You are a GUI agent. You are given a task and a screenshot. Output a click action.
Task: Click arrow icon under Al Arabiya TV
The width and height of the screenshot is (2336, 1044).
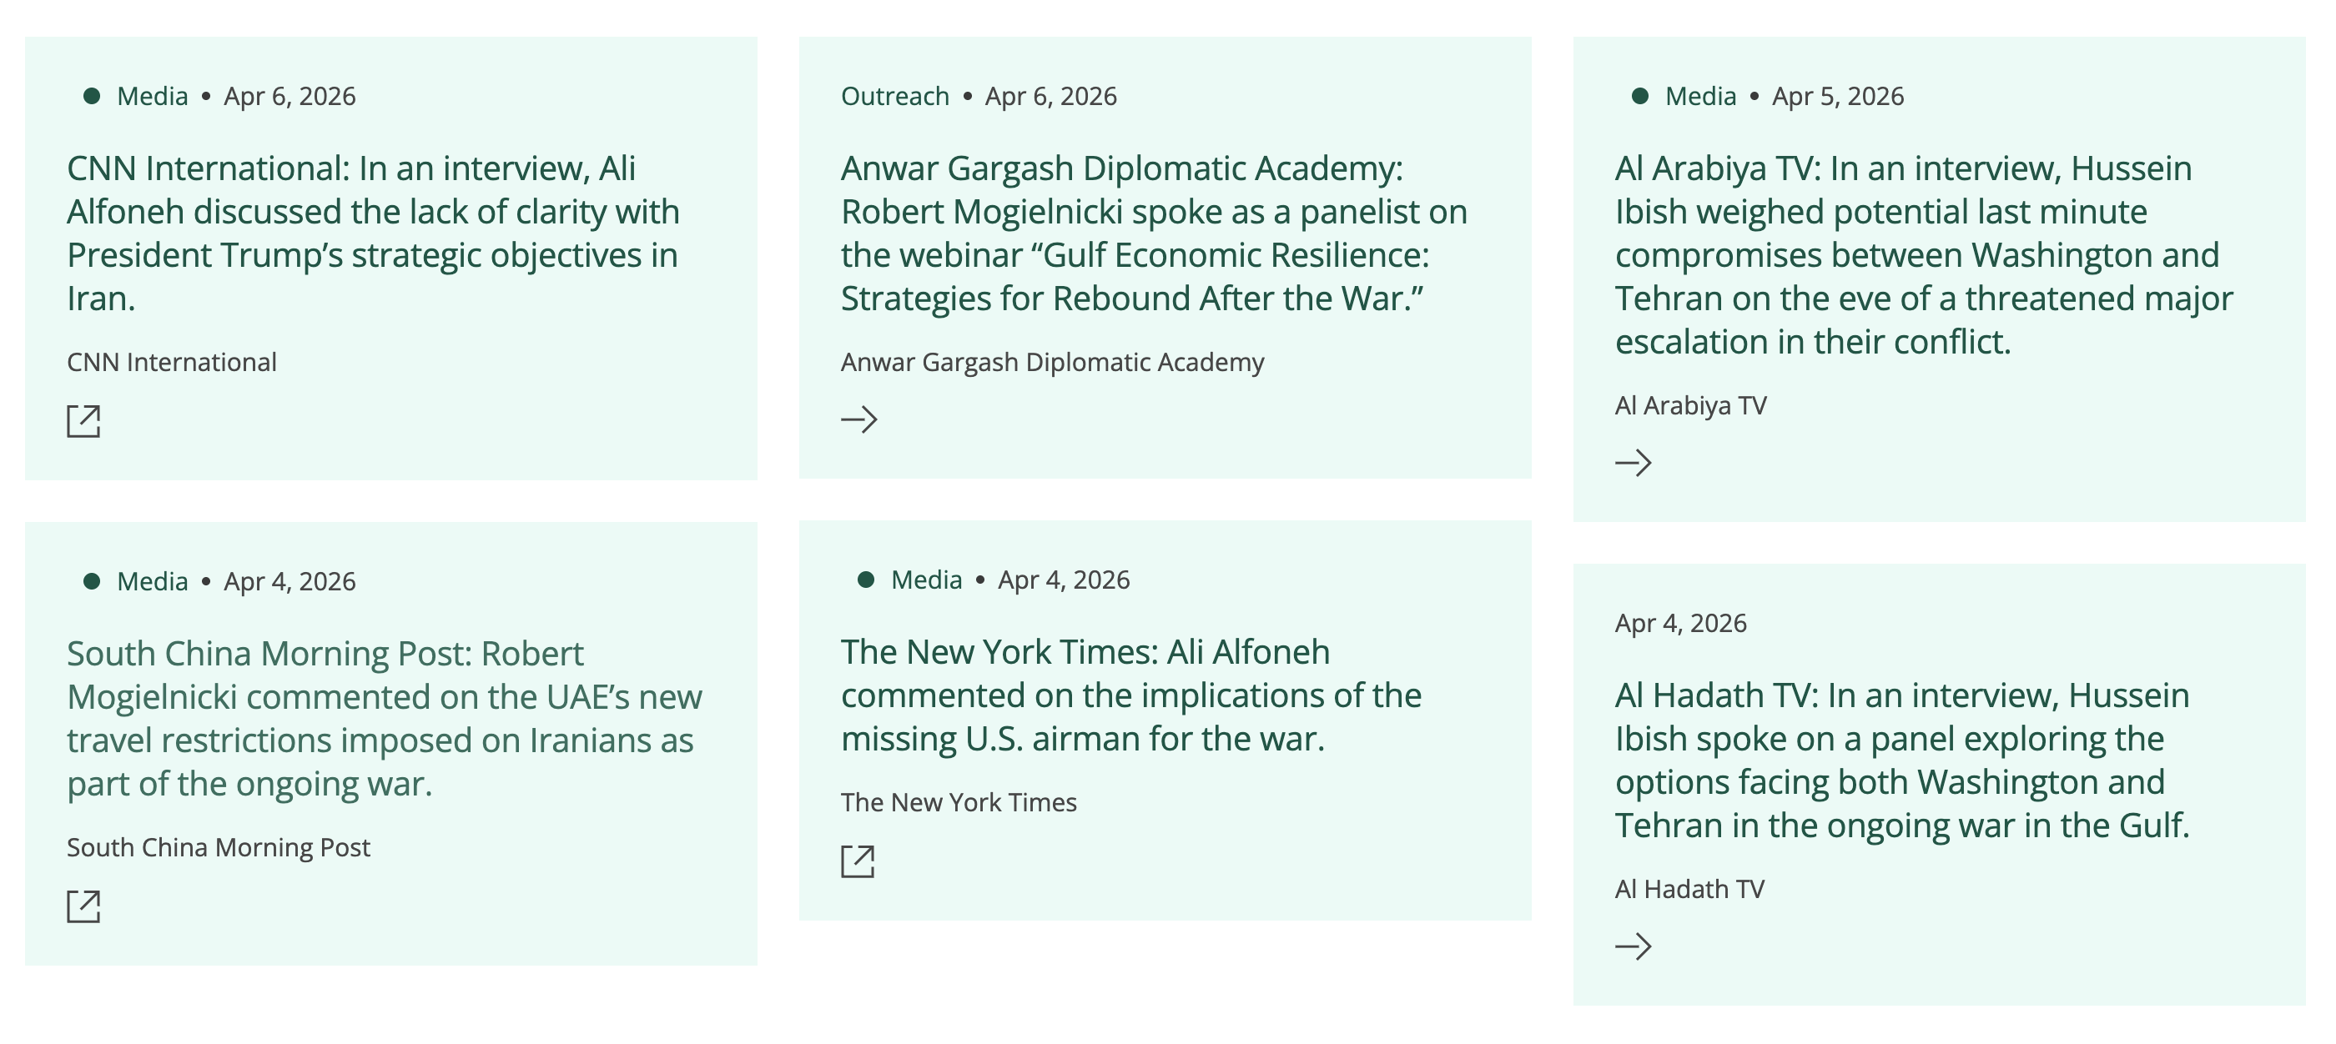[x=1633, y=463]
